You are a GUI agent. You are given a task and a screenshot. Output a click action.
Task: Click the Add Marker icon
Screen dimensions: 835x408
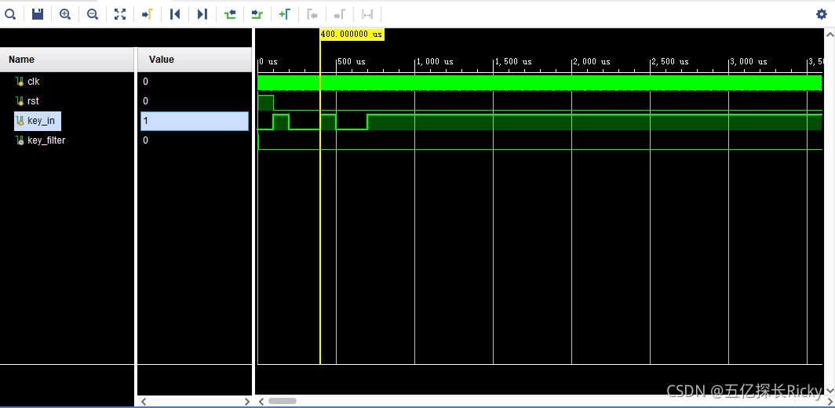click(284, 14)
